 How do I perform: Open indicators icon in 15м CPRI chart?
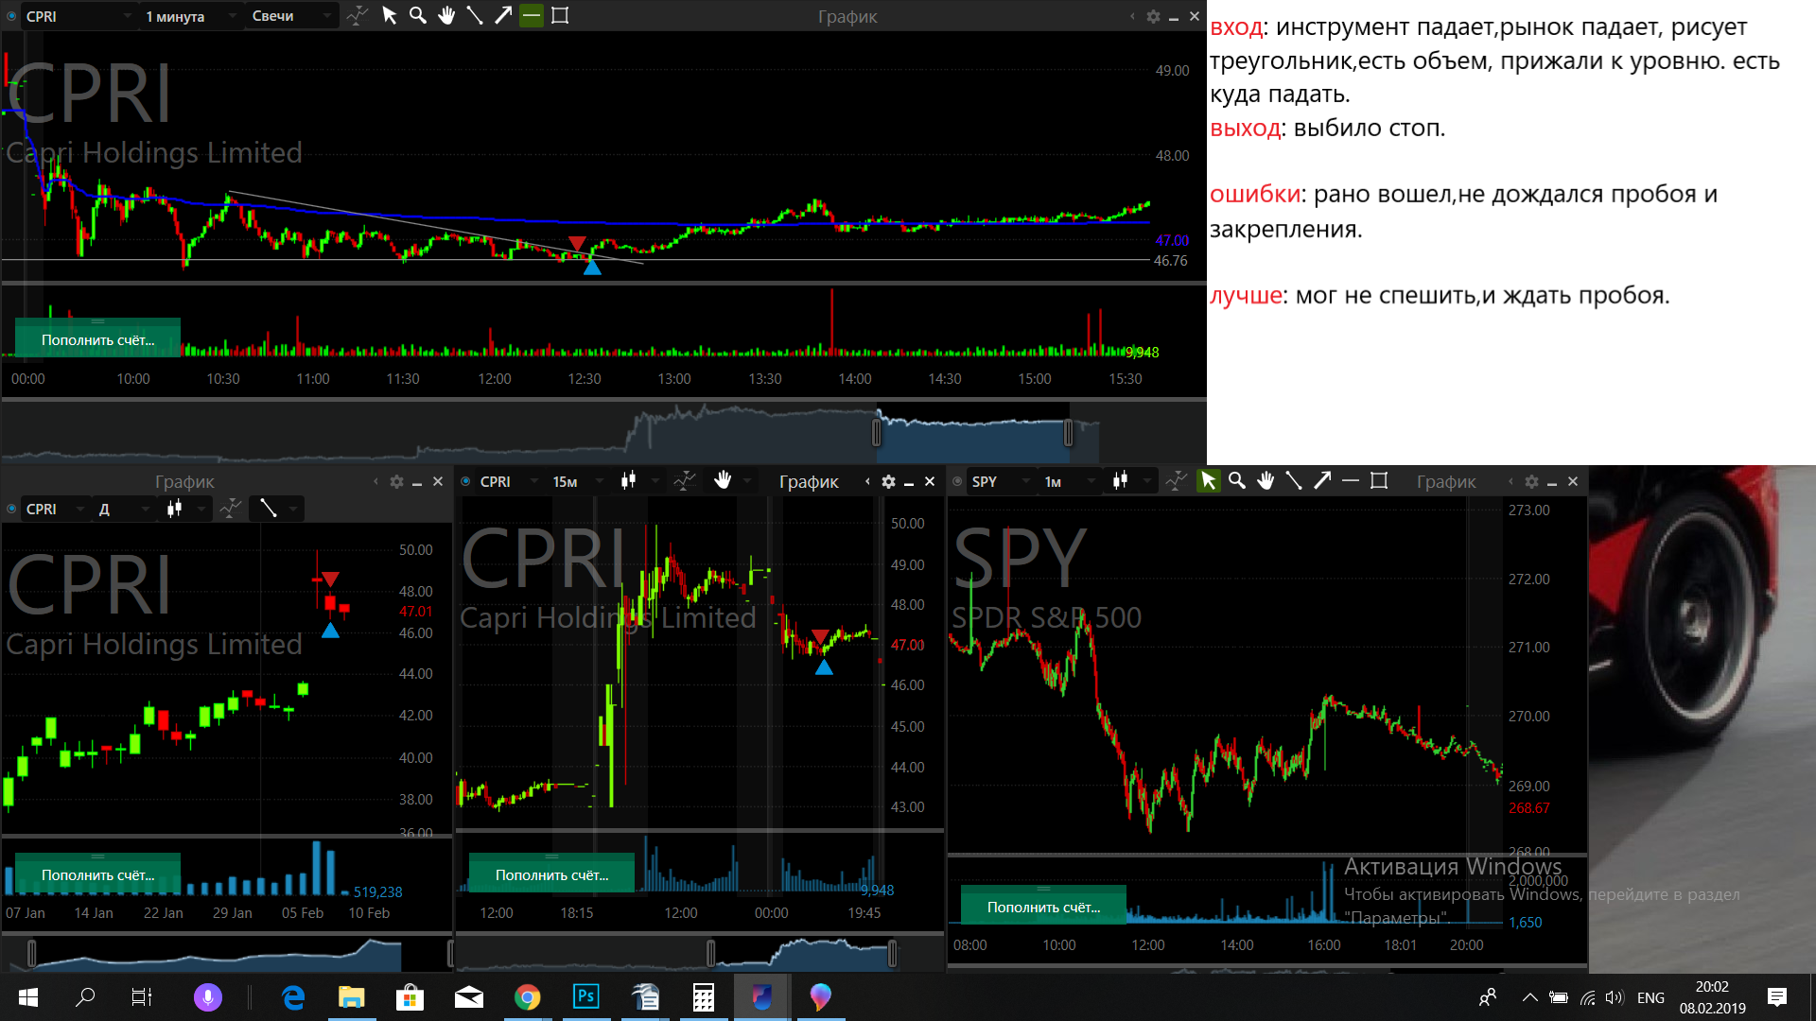click(x=685, y=481)
